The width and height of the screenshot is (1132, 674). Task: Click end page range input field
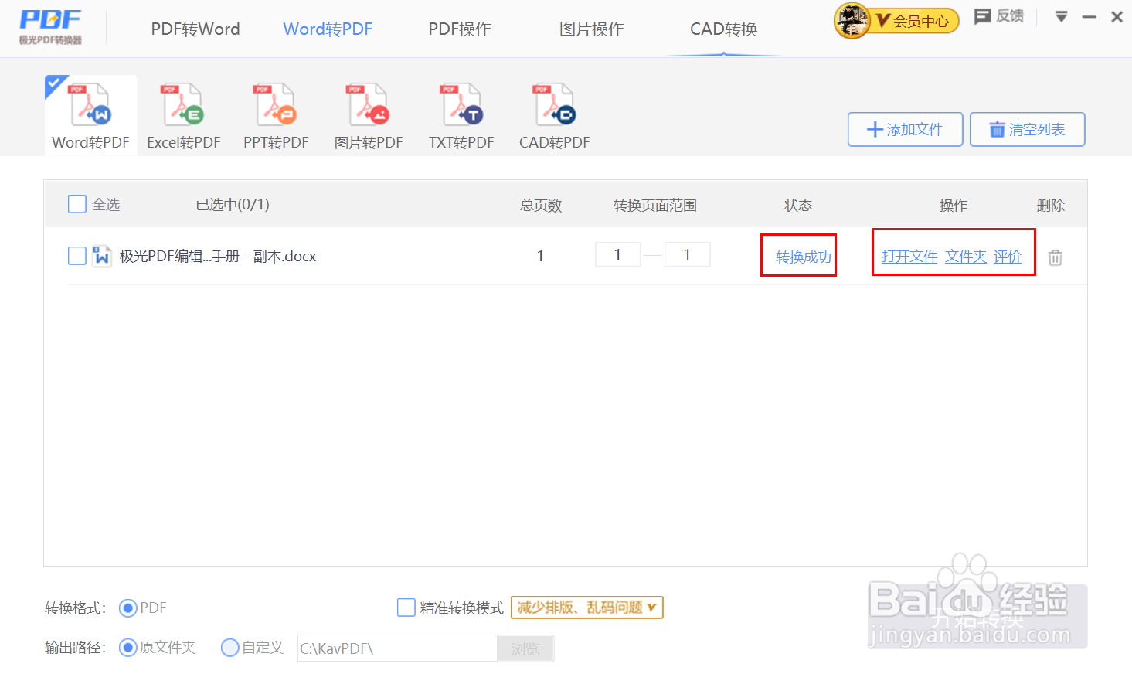tap(687, 254)
